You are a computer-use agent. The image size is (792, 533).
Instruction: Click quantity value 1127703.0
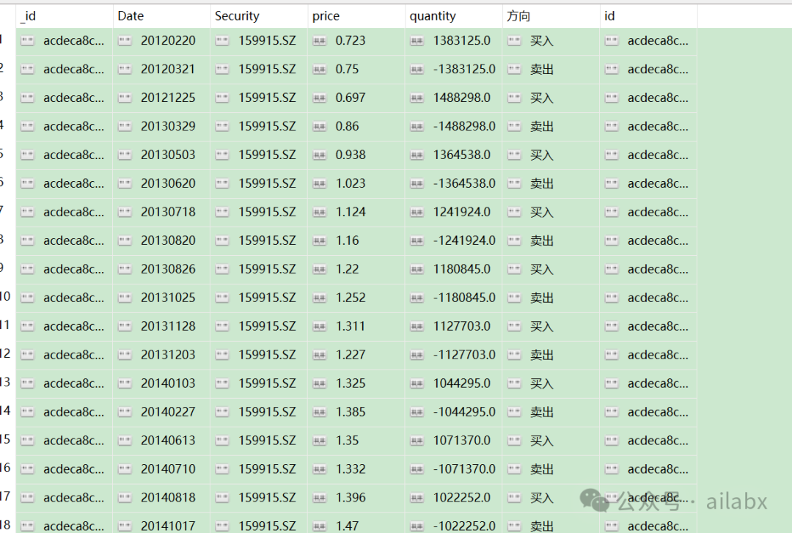pyautogui.click(x=462, y=326)
